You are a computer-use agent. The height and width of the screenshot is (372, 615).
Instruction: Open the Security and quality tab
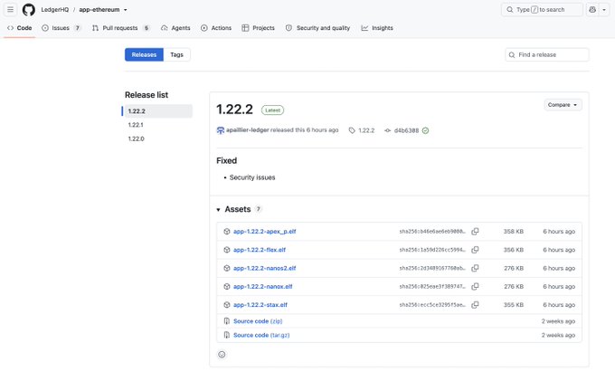pyautogui.click(x=317, y=28)
